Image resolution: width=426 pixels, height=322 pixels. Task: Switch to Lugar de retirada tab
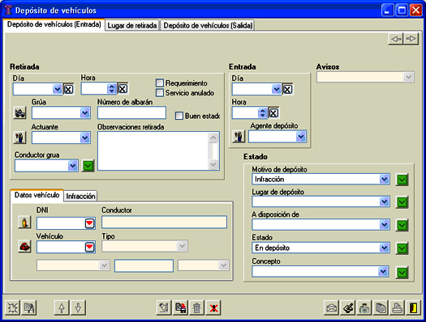(132, 25)
